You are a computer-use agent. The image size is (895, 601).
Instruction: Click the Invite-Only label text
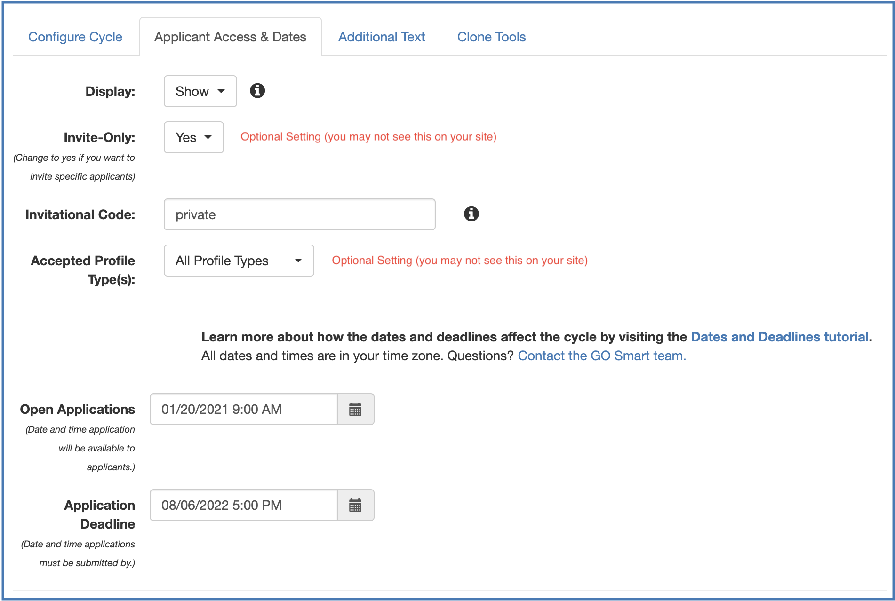pyautogui.click(x=99, y=137)
